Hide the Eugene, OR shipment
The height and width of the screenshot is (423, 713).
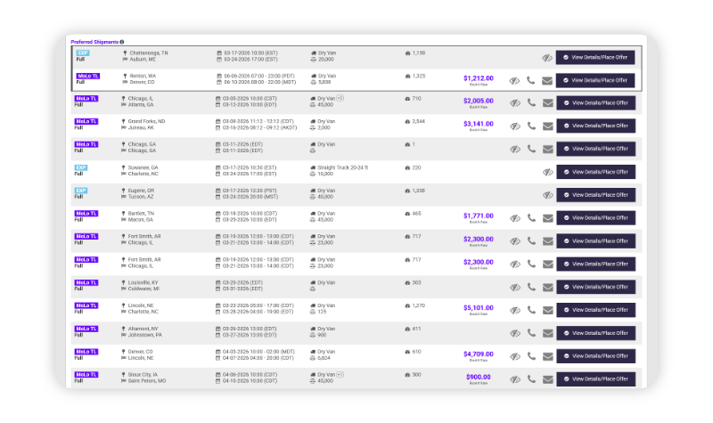point(547,195)
